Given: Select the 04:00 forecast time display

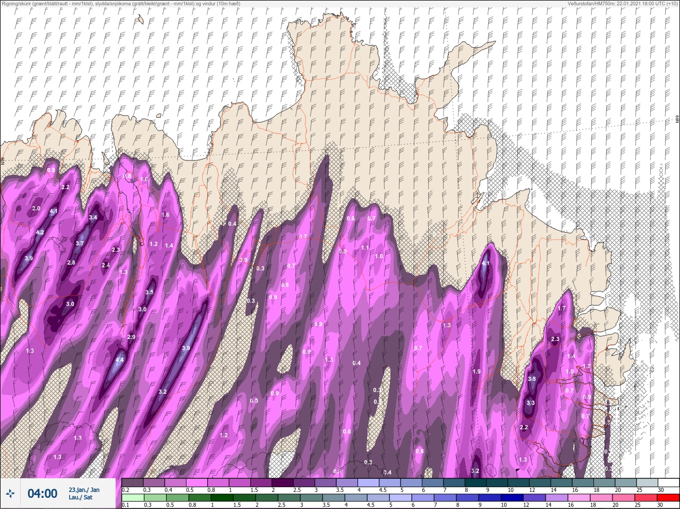Looking at the screenshot, I should coord(42,494).
